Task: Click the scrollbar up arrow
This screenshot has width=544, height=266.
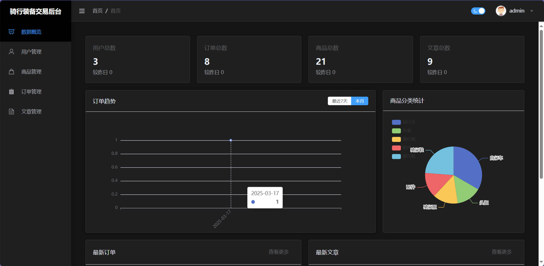Action: click(x=541, y=26)
